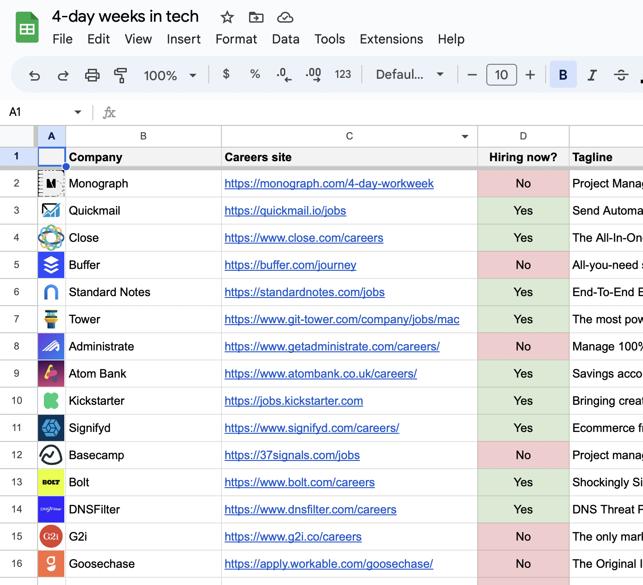Check cloud save status icon
This screenshot has width=643, height=585.
pos(285,17)
